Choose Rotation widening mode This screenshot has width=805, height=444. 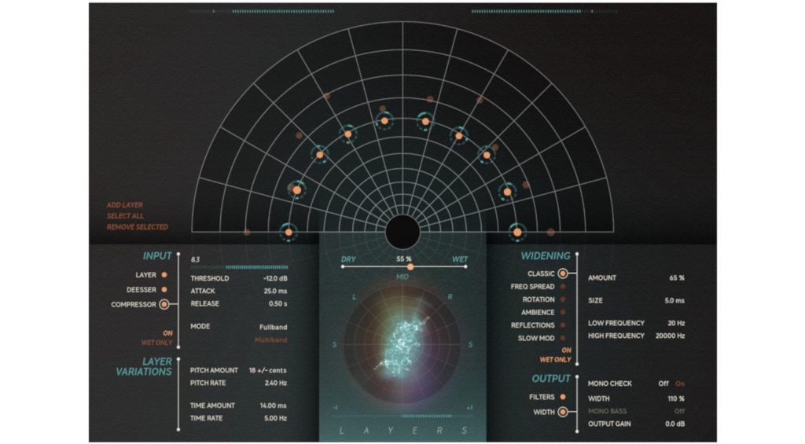(x=562, y=299)
